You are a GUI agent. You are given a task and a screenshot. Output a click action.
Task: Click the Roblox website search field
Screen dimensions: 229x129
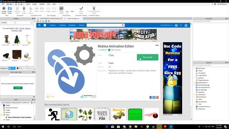tap(104, 25)
